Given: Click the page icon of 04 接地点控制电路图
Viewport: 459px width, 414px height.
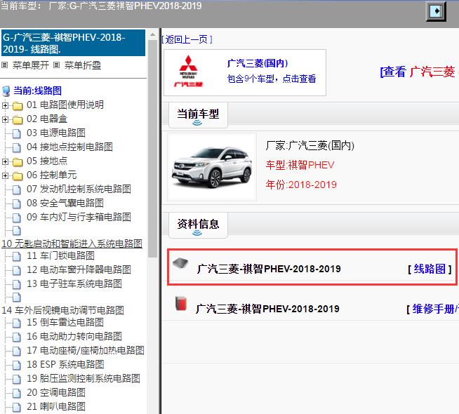Looking at the screenshot, I should click(17, 147).
